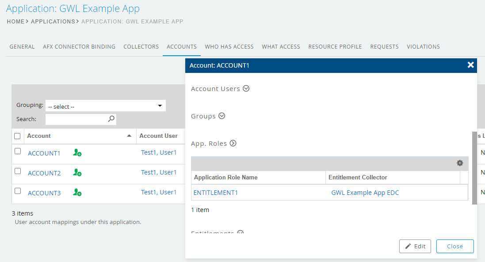Switch to the Collectors tab
485x262 pixels.
coord(141,46)
